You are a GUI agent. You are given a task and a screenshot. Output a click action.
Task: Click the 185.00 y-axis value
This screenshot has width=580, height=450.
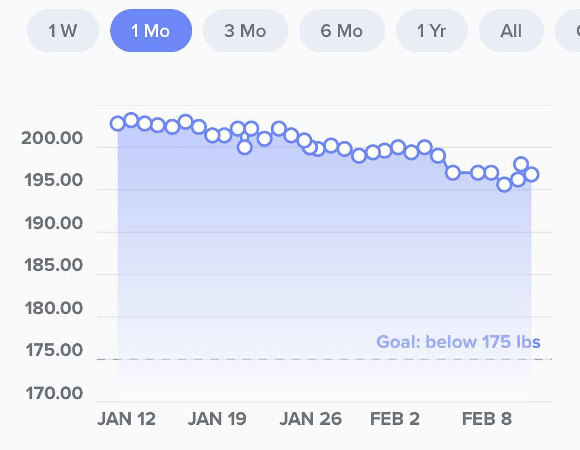point(54,265)
